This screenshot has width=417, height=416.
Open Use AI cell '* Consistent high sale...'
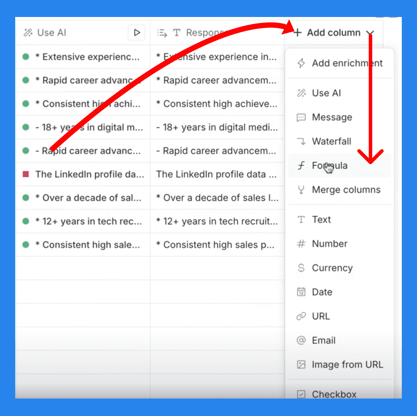(x=83, y=245)
